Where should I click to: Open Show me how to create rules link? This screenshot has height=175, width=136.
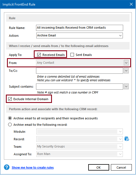coord(33,167)
